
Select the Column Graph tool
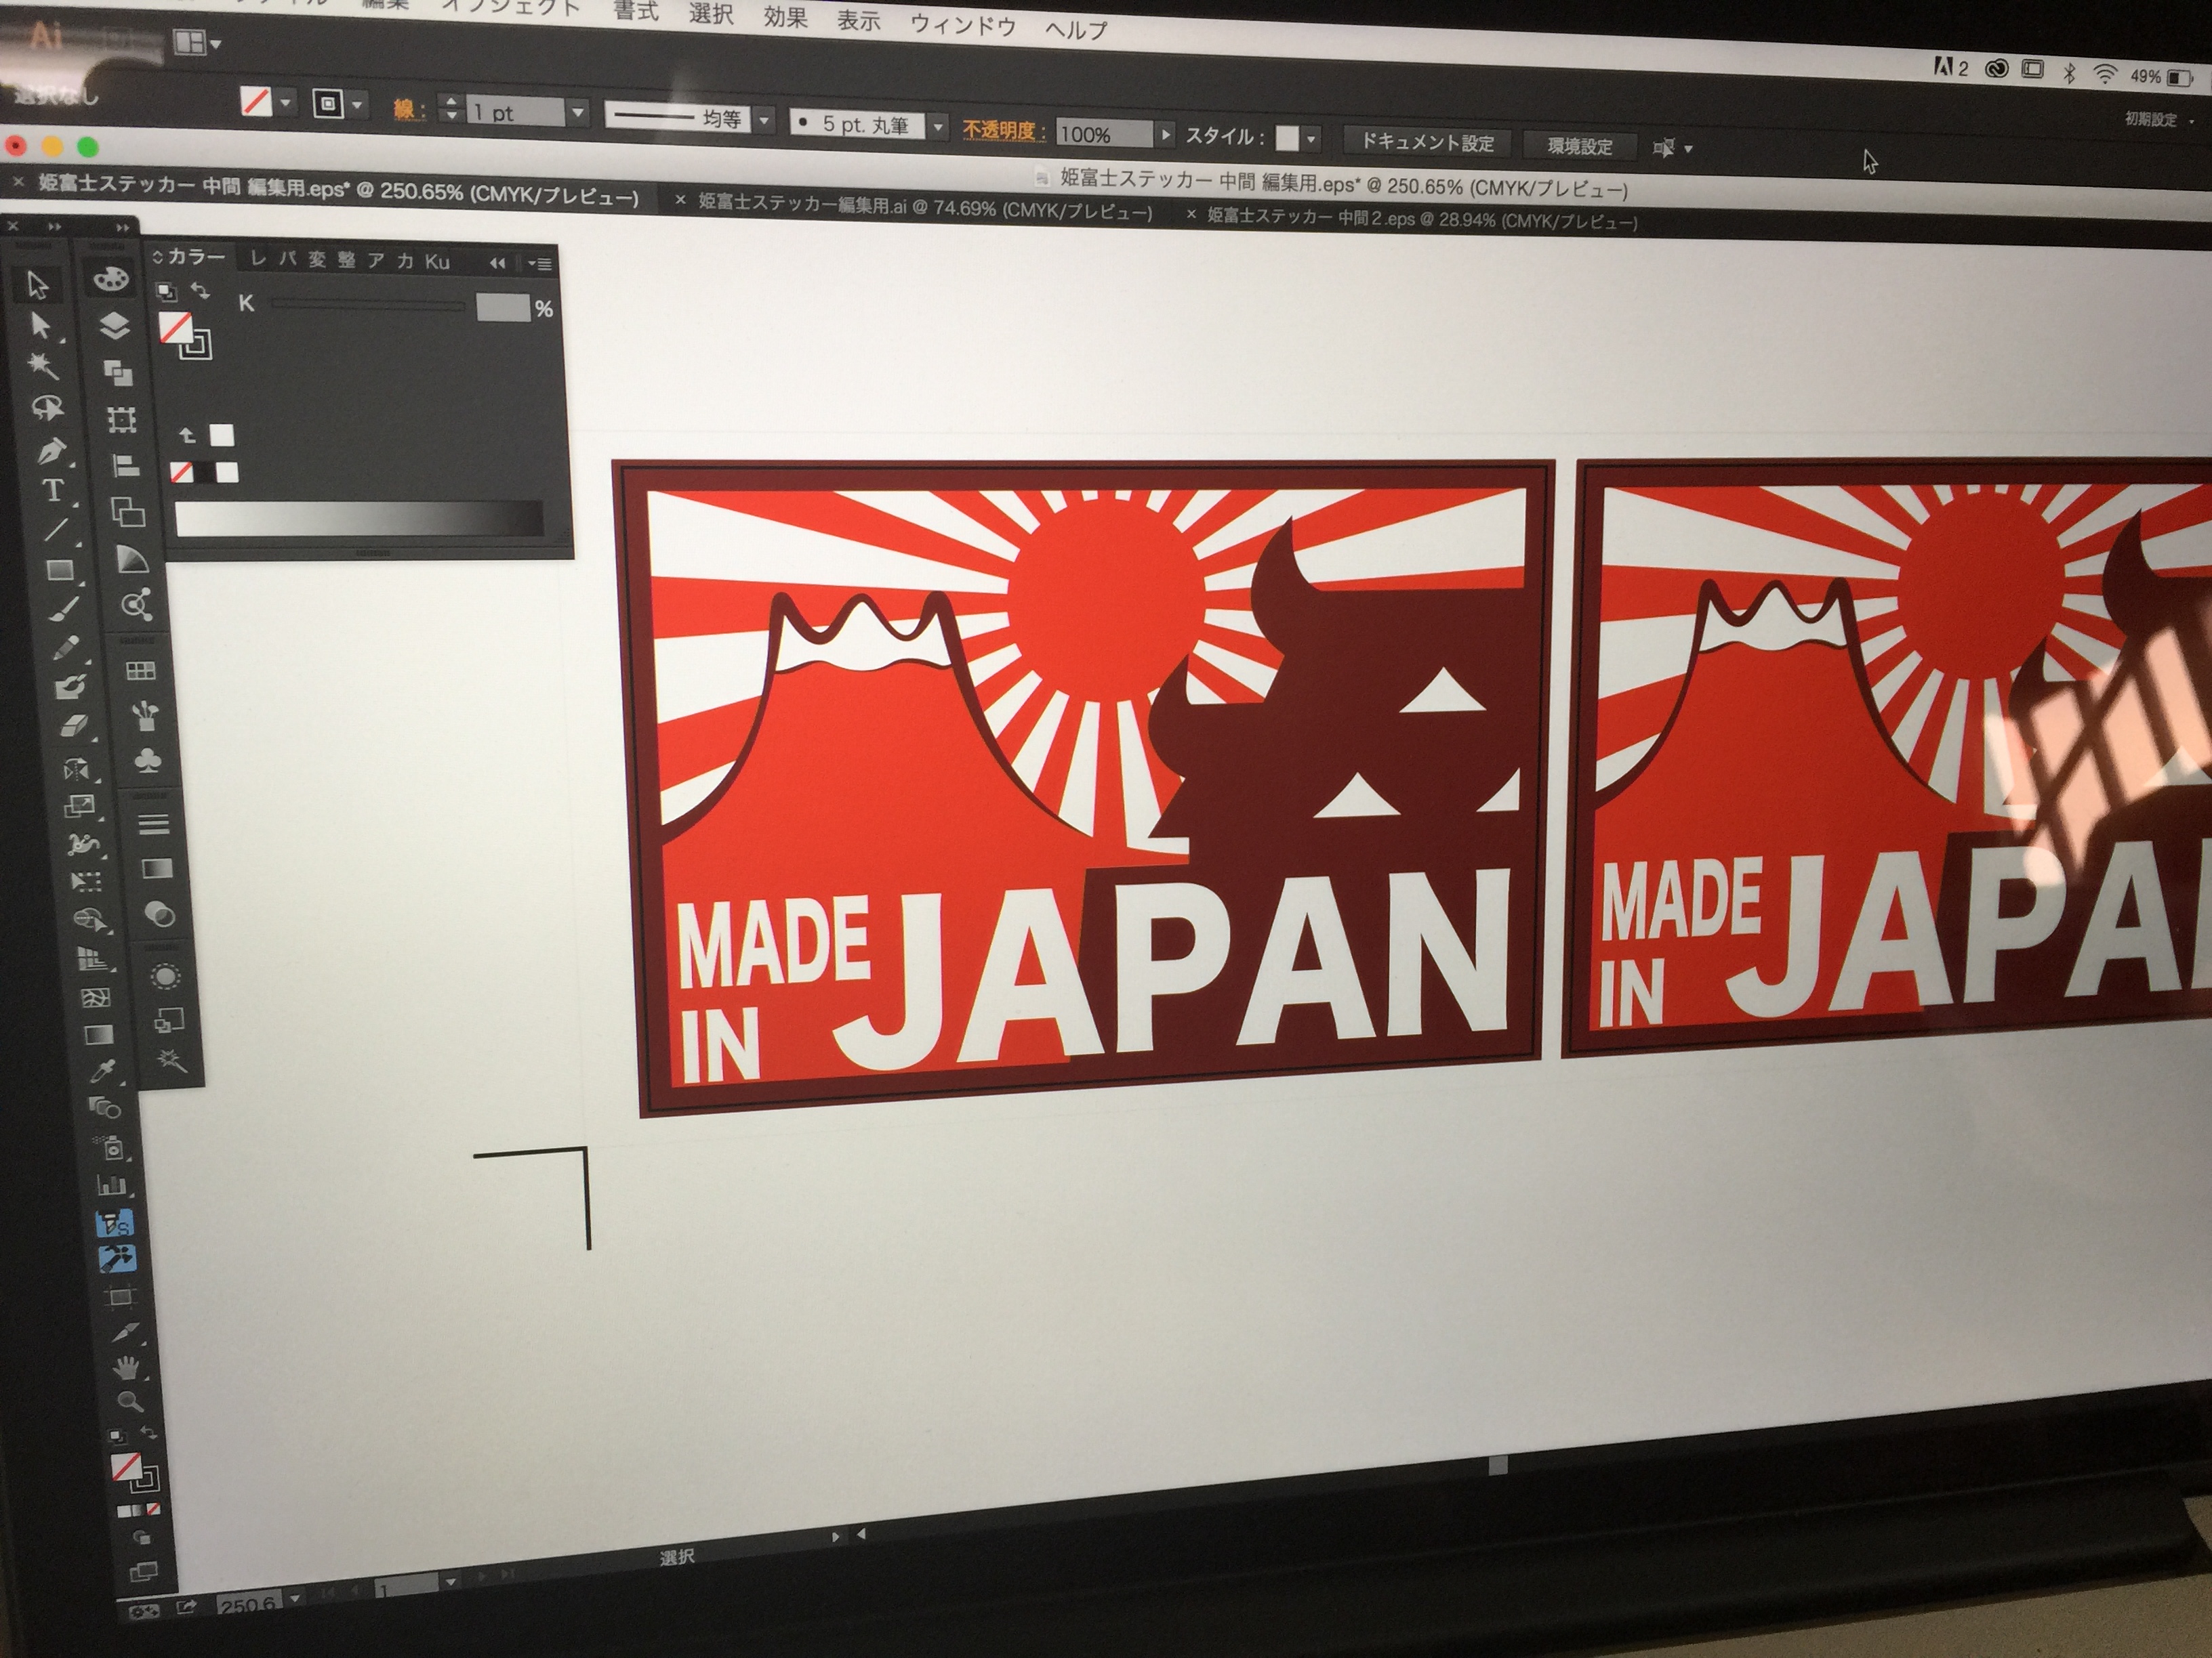click(x=111, y=1185)
